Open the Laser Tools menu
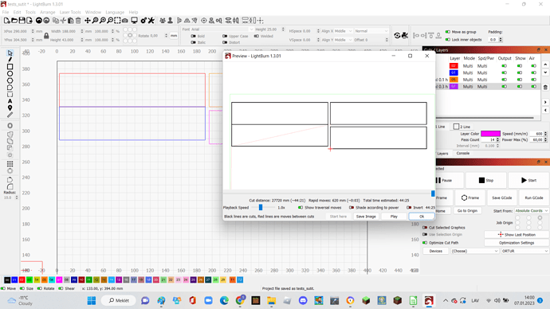 (70, 12)
